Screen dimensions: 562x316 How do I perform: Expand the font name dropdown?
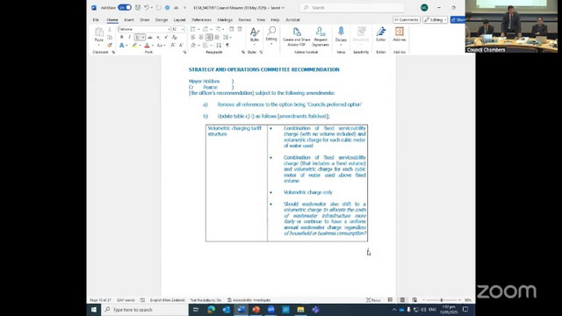(x=169, y=29)
